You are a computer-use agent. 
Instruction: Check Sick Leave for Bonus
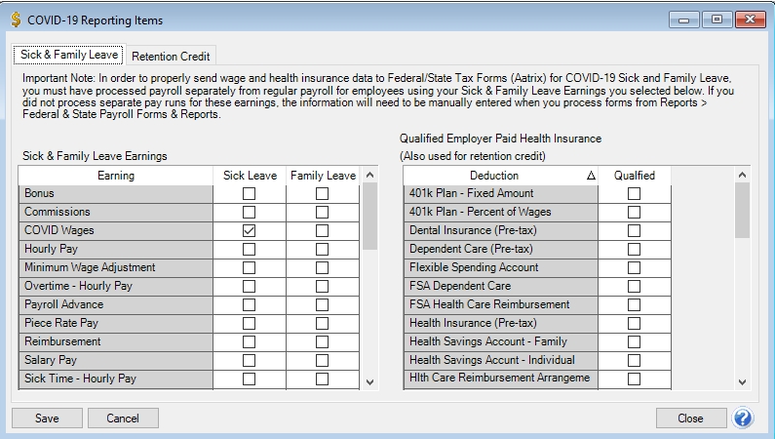point(250,194)
